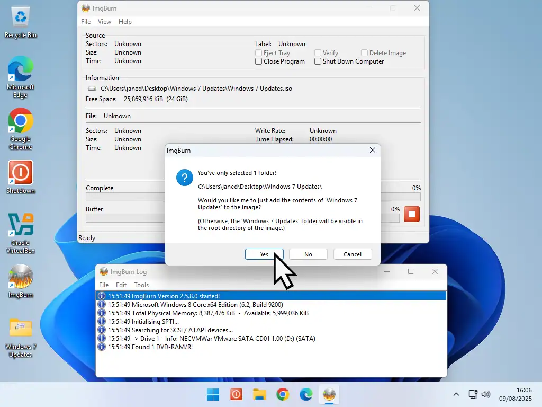Select the 'Found 1 DVD-RAM/R!' log entry

click(150, 347)
